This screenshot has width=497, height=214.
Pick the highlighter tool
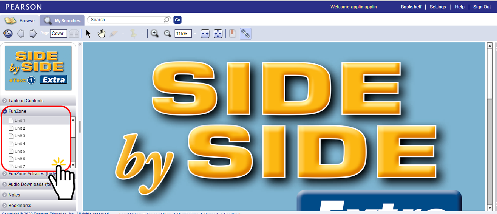click(x=114, y=34)
